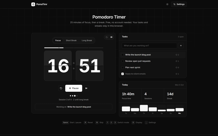The height and width of the screenshot is (136, 218).
Task: Check off 'Review open pull requests'
Action: pos(122,61)
